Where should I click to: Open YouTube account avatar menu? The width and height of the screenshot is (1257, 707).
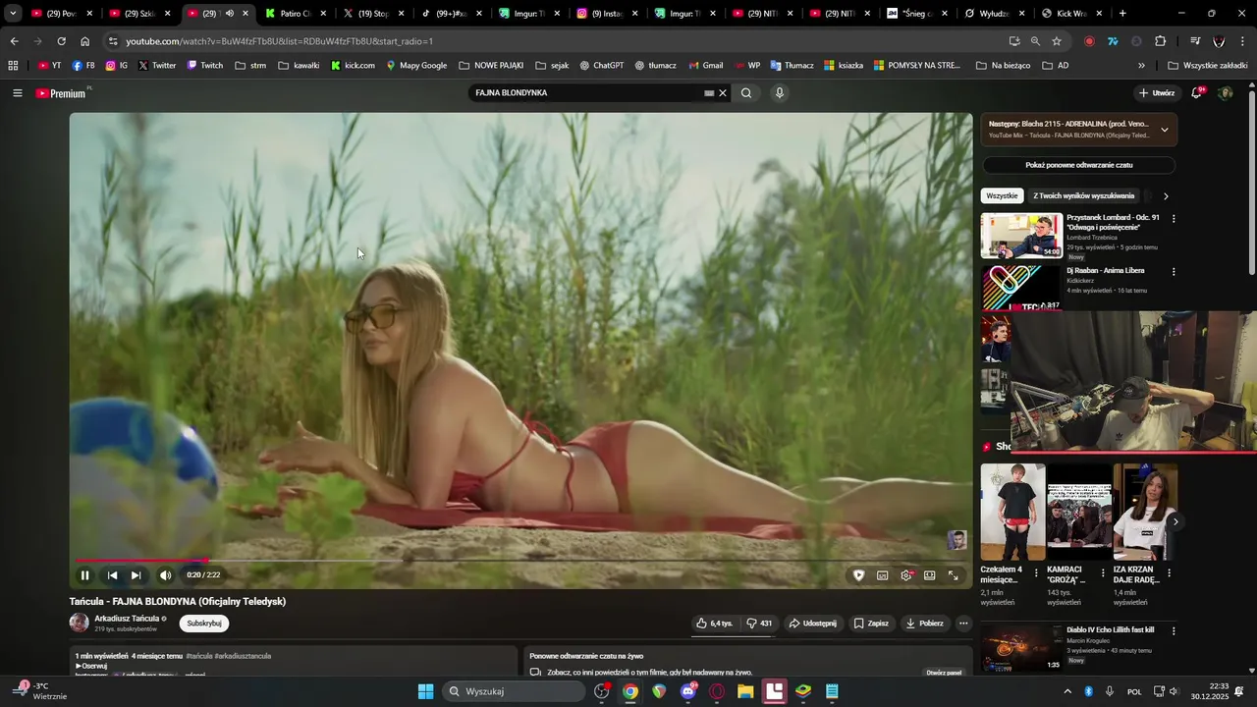[x=1226, y=93]
